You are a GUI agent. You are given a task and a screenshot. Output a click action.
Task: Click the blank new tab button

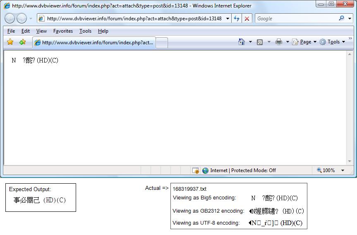point(162,43)
